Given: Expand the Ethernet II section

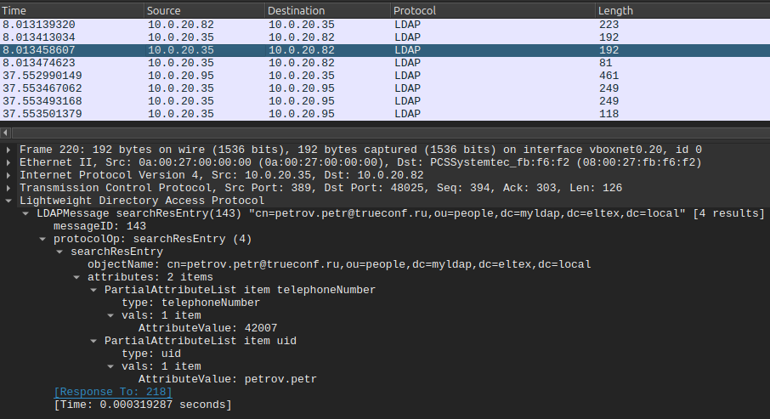Looking at the screenshot, I should tap(9, 162).
